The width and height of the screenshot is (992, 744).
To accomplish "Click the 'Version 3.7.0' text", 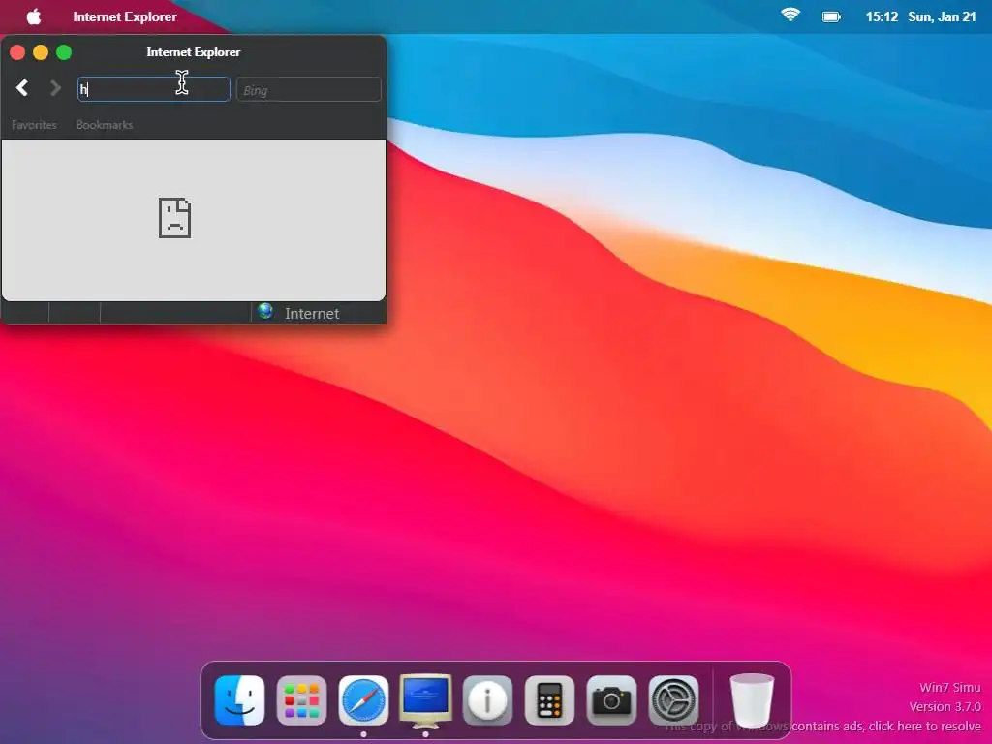I will [945, 706].
